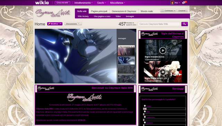Click the 457 pagine counter
Viewport: 222px width, 126px height.
coord(127,24)
